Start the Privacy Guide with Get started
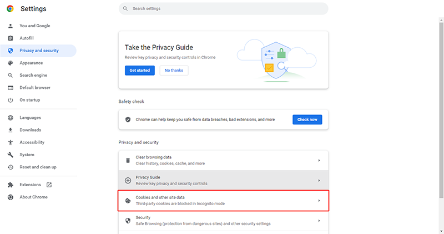 [140, 71]
